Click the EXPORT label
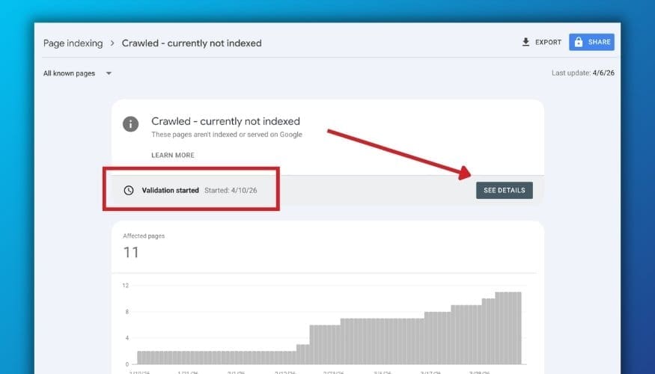Image resolution: width=655 pixels, height=374 pixels. click(548, 42)
